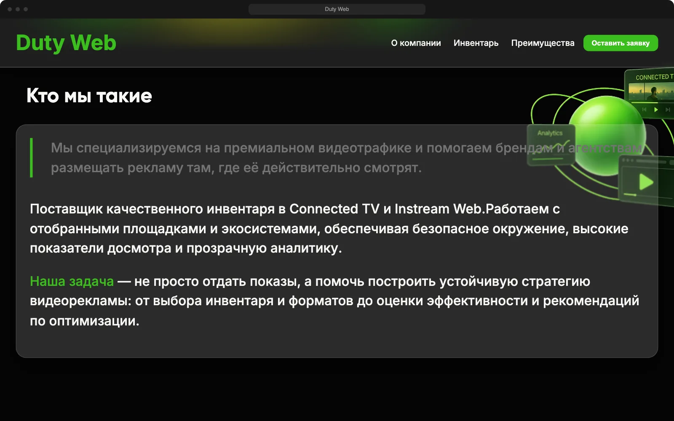
Task: Click the green Наша задача text
Action: point(72,281)
